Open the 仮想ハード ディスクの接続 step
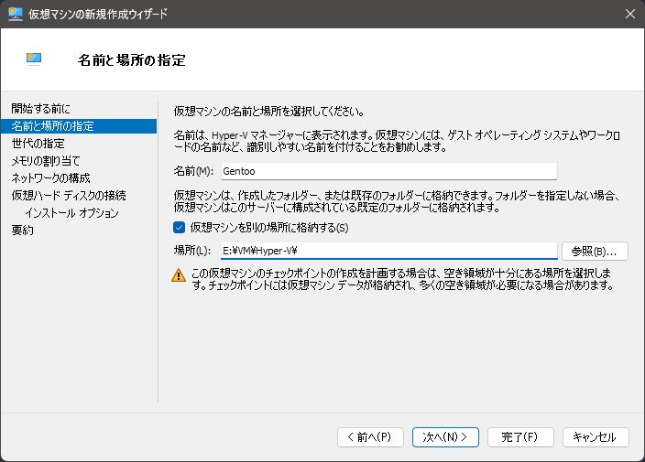 coord(69,195)
